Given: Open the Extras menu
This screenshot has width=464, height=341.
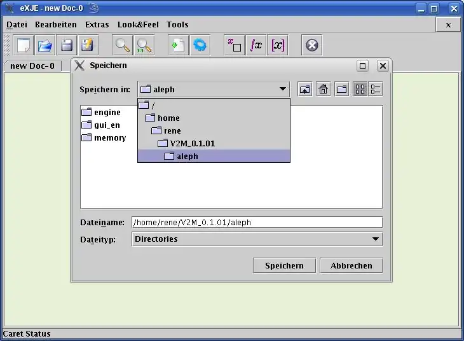Looking at the screenshot, I should [97, 25].
